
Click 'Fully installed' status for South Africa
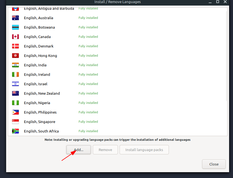pyautogui.click(x=88, y=131)
